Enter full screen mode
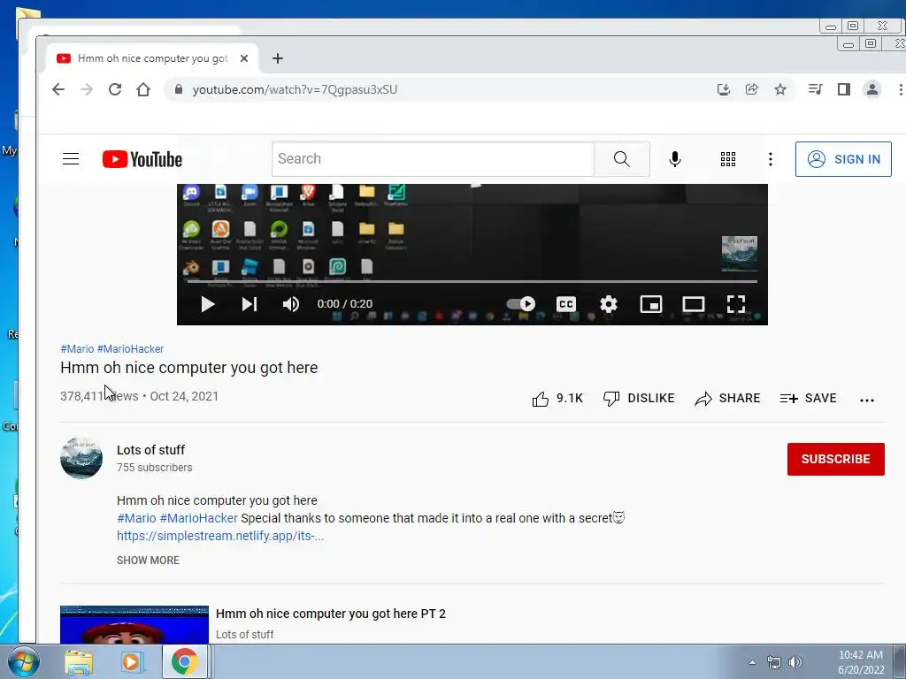Image resolution: width=906 pixels, height=679 pixels. pyautogui.click(x=735, y=304)
